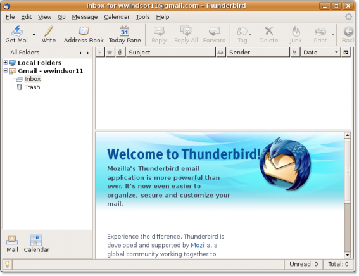Image resolution: width=359 pixels, height=276 pixels.
Task: Switch to next folder view arrow
Action: click(88, 53)
